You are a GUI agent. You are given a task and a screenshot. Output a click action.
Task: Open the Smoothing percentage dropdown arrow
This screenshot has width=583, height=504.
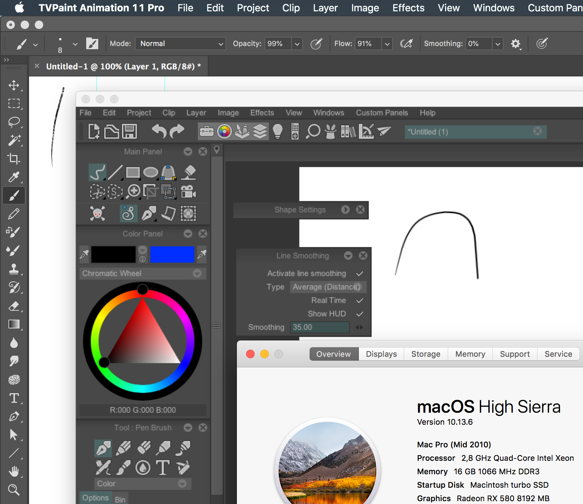[x=498, y=44]
